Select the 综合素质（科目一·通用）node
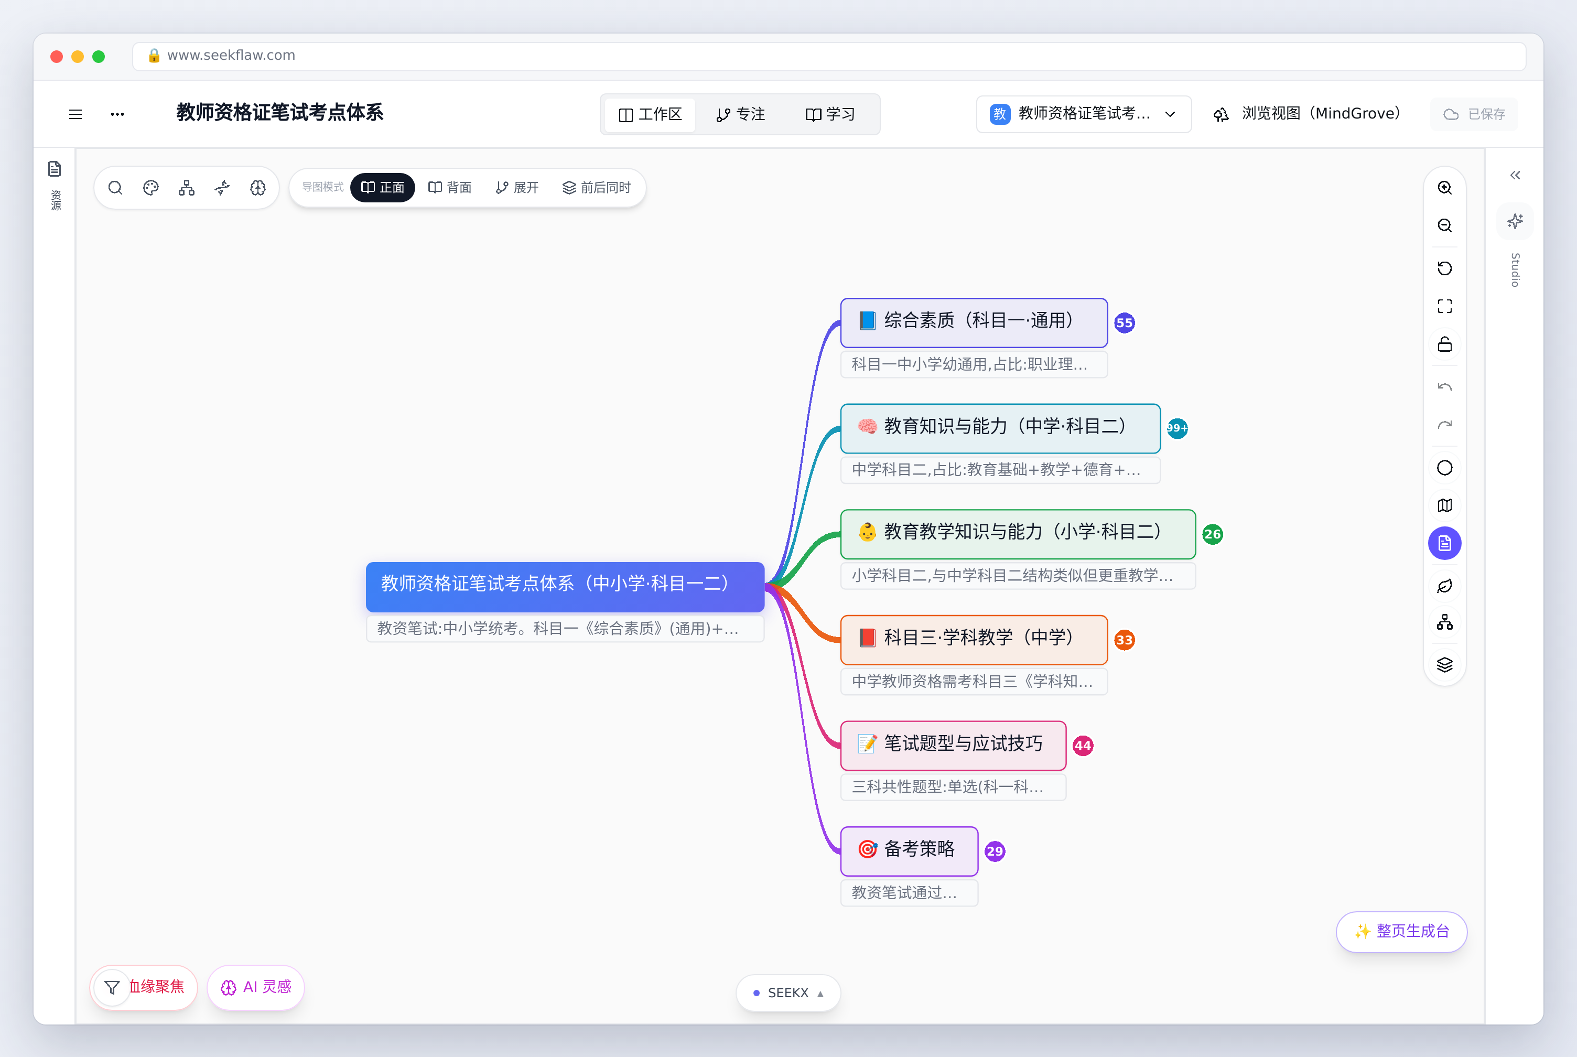Viewport: 1577px width, 1057px height. click(x=974, y=323)
